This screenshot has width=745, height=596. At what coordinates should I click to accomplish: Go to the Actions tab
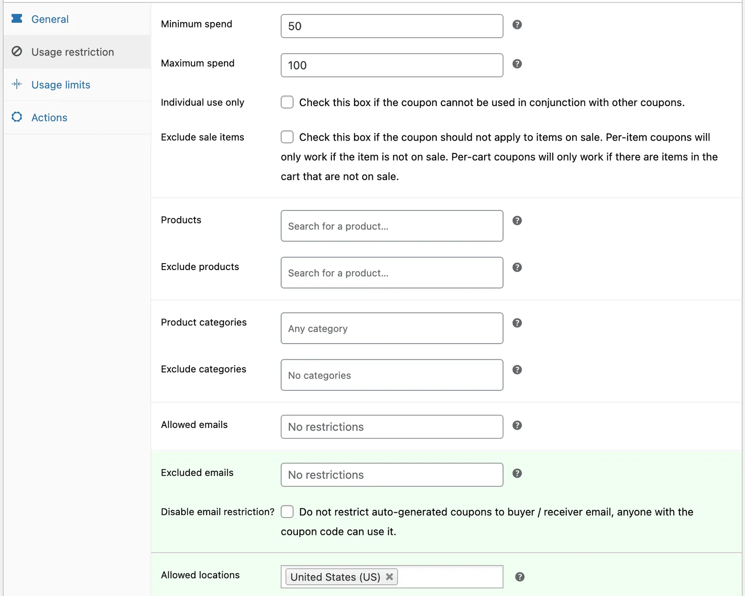click(x=77, y=117)
